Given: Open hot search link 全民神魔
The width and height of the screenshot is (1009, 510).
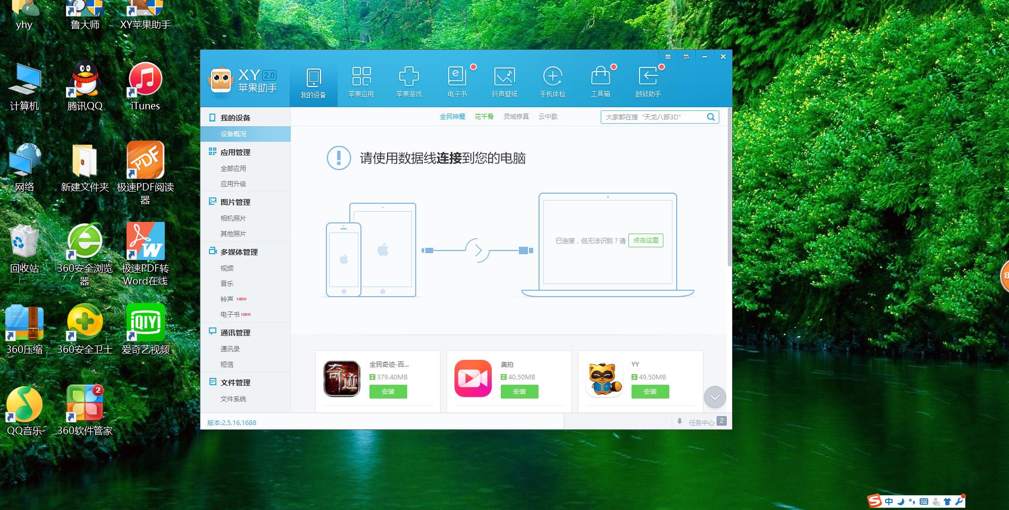Looking at the screenshot, I should (452, 116).
